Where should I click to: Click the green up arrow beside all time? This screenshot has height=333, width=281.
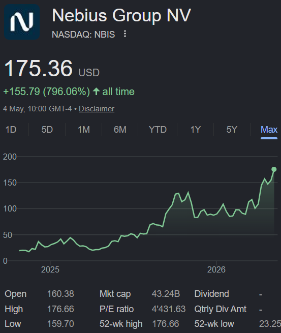(97, 92)
